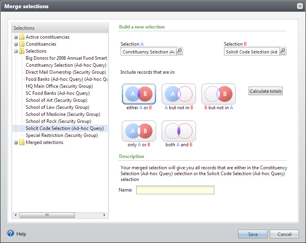Click the Constituencies folder label

[41, 44]
